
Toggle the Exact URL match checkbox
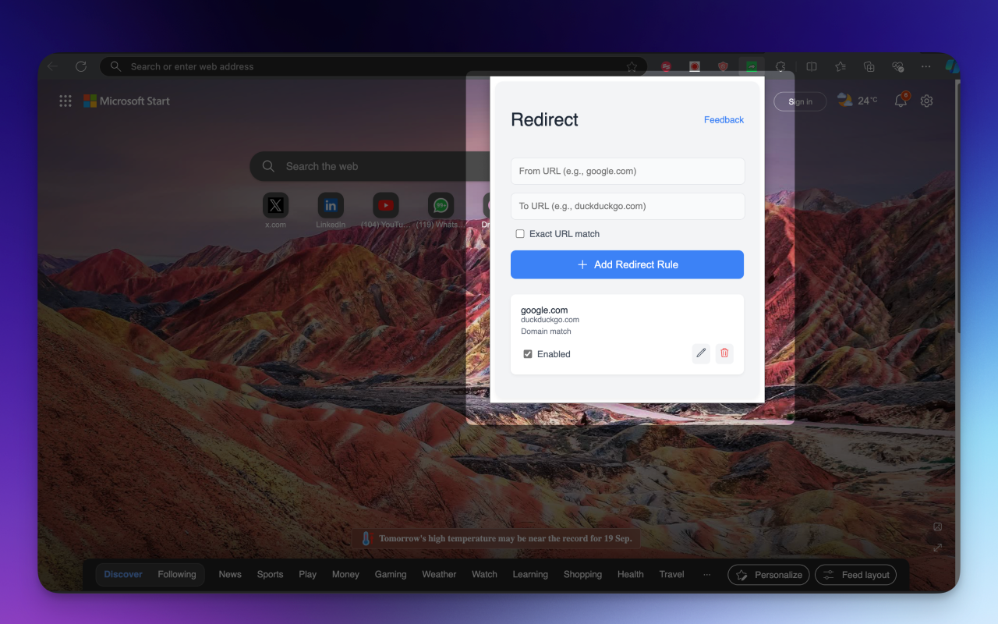pos(519,233)
